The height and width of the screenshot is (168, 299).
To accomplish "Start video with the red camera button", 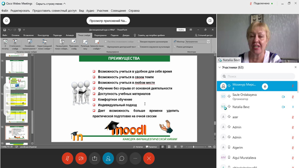I will click(81, 158).
